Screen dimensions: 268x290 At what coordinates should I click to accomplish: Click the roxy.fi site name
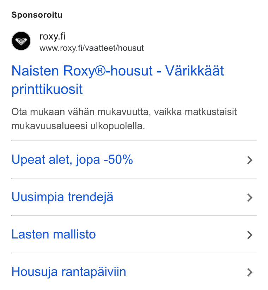(52, 36)
